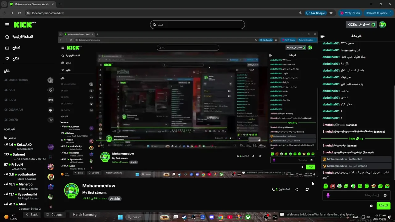
Task: Open followed channel Drb7h
Action: (28, 120)
